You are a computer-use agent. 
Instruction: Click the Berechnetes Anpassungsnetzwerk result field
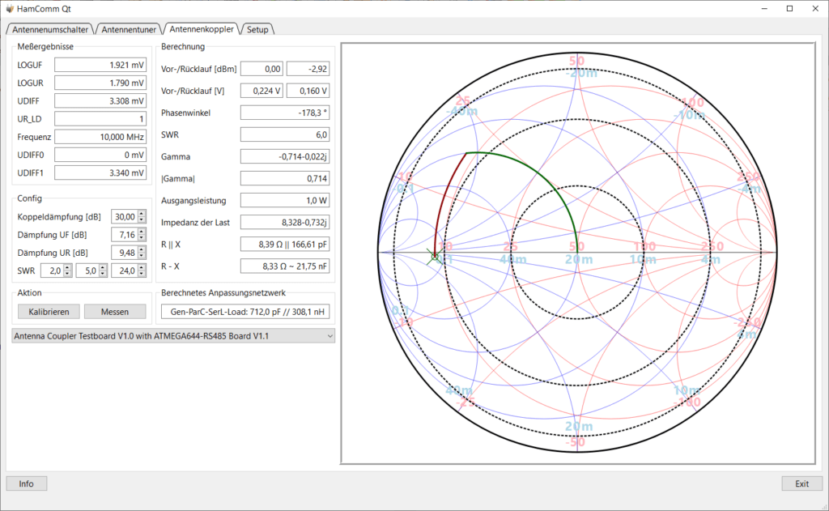245,312
